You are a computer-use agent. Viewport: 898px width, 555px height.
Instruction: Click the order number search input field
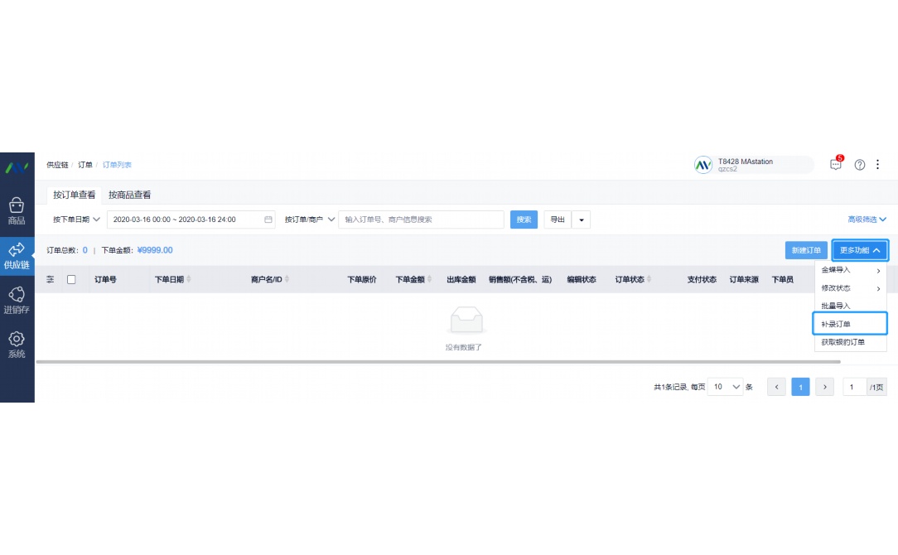(421, 220)
